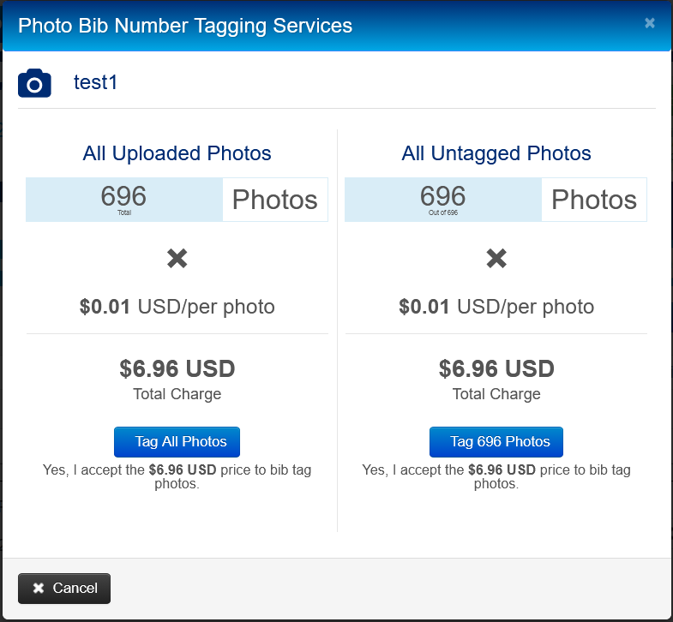Select the test1 album name
The width and height of the screenshot is (673, 622).
pyautogui.click(x=95, y=83)
